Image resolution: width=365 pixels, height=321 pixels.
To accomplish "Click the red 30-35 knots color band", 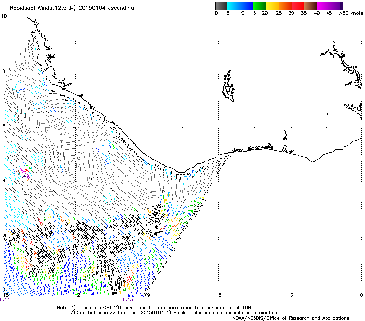I will [x=298, y=6].
